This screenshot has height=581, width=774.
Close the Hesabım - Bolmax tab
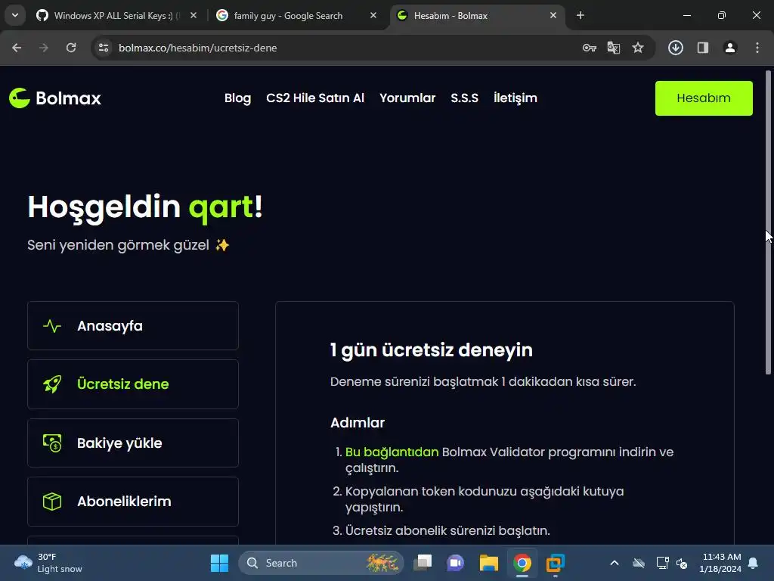(x=553, y=15)
